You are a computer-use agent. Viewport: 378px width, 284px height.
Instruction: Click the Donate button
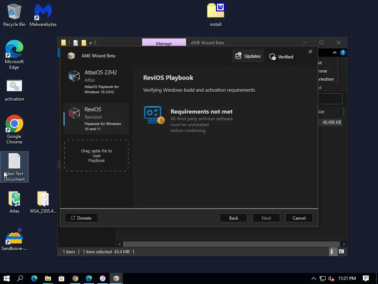click(81, 218)
